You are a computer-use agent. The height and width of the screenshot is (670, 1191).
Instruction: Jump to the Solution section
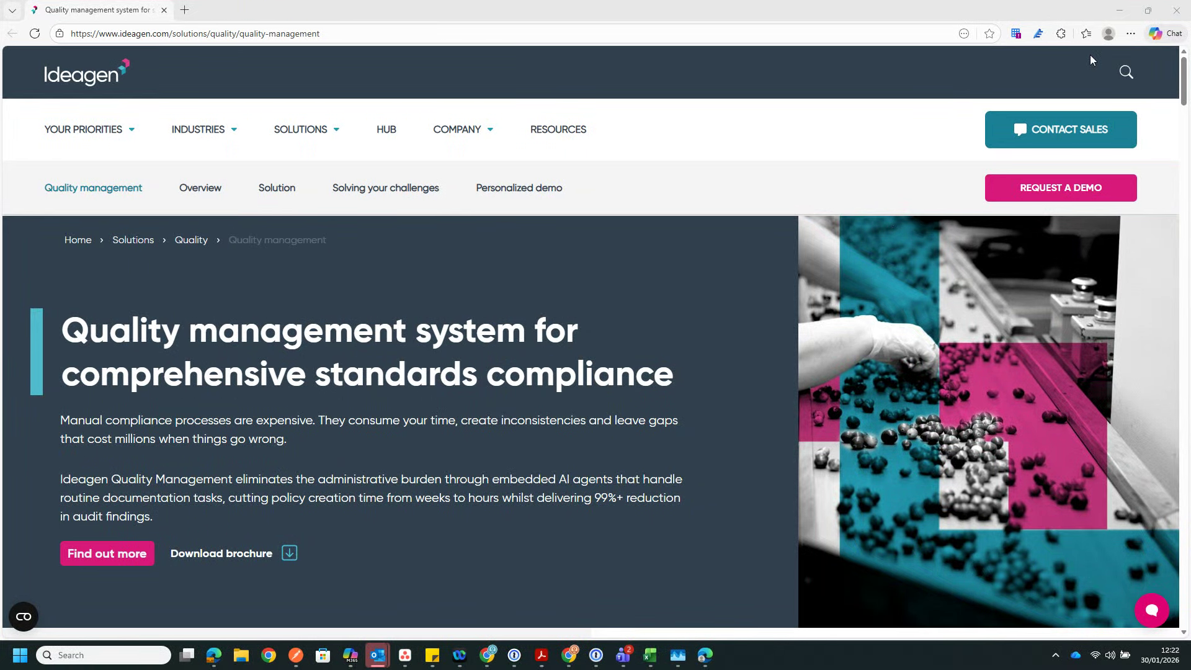[x=277, y=188]
